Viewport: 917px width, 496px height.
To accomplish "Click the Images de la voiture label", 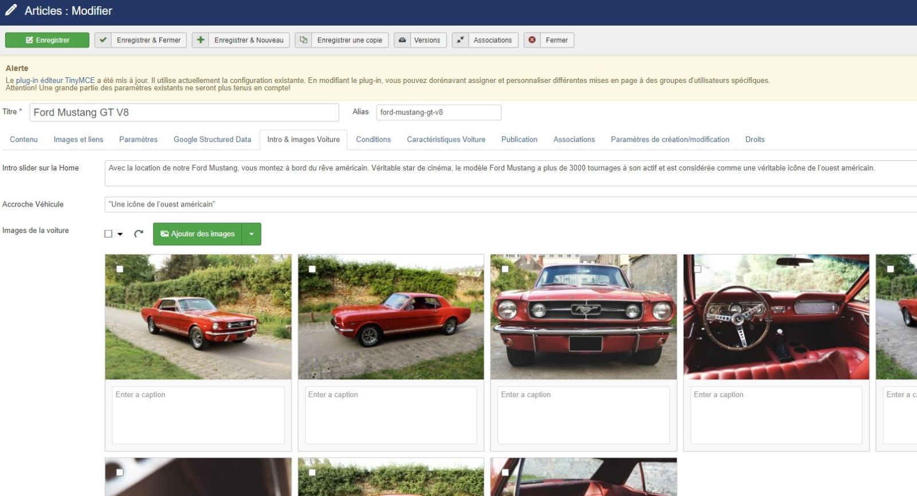I will [36, 231].
